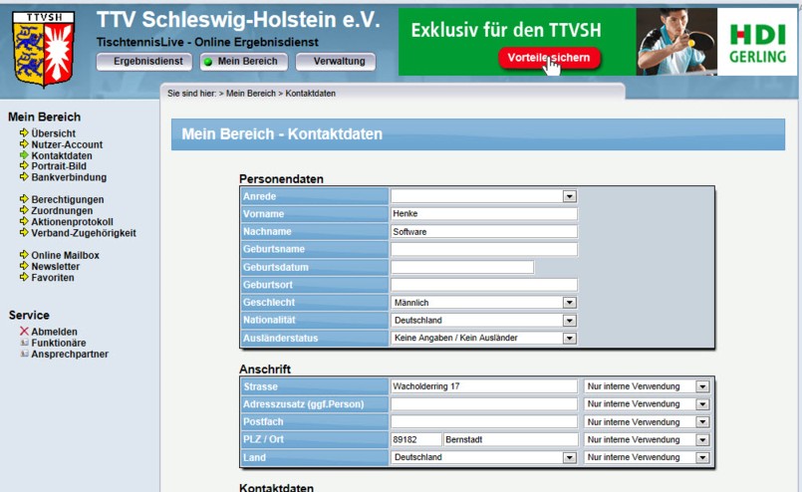The width and height of the screenshot is (802, 492).
Task: Open the Verwaltung tab
Action: 336,62
